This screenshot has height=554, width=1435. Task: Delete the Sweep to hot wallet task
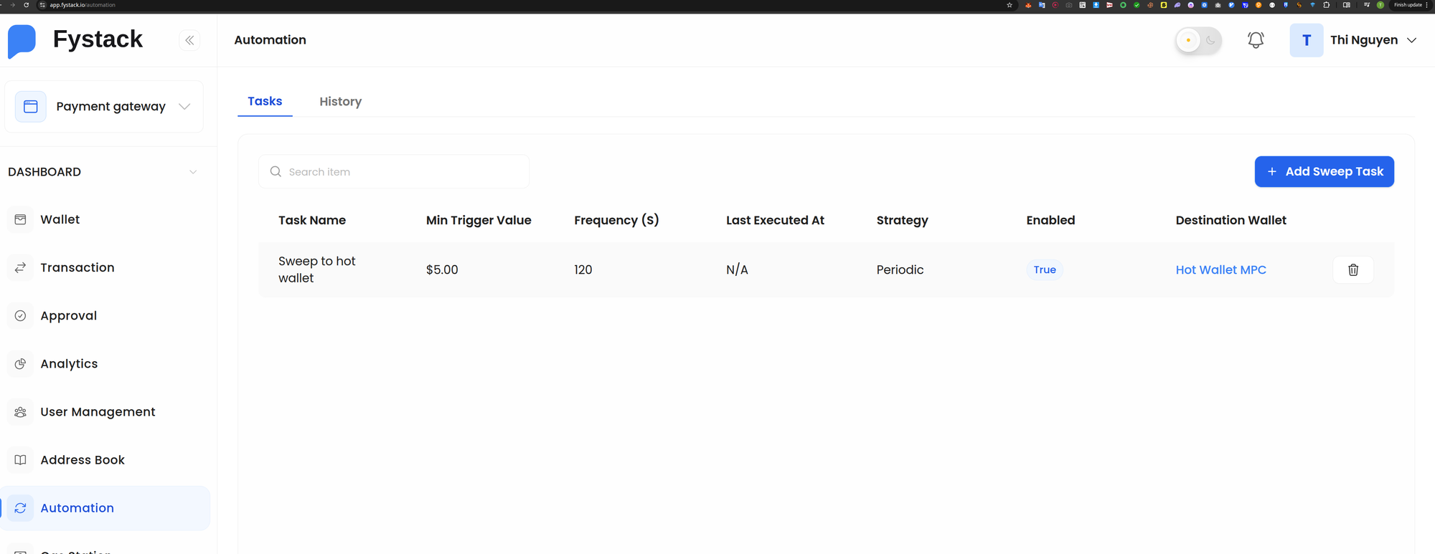1352,270
